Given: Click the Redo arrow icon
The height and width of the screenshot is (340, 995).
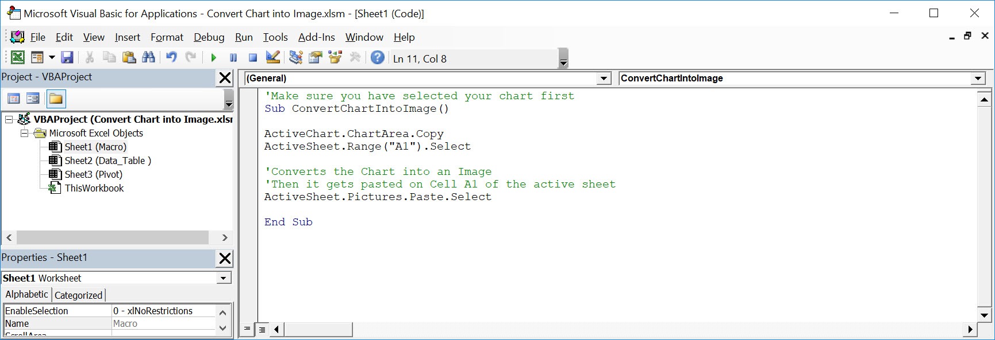Looking at the screenshot, I should pyautogui.click(x=191, y=57).
